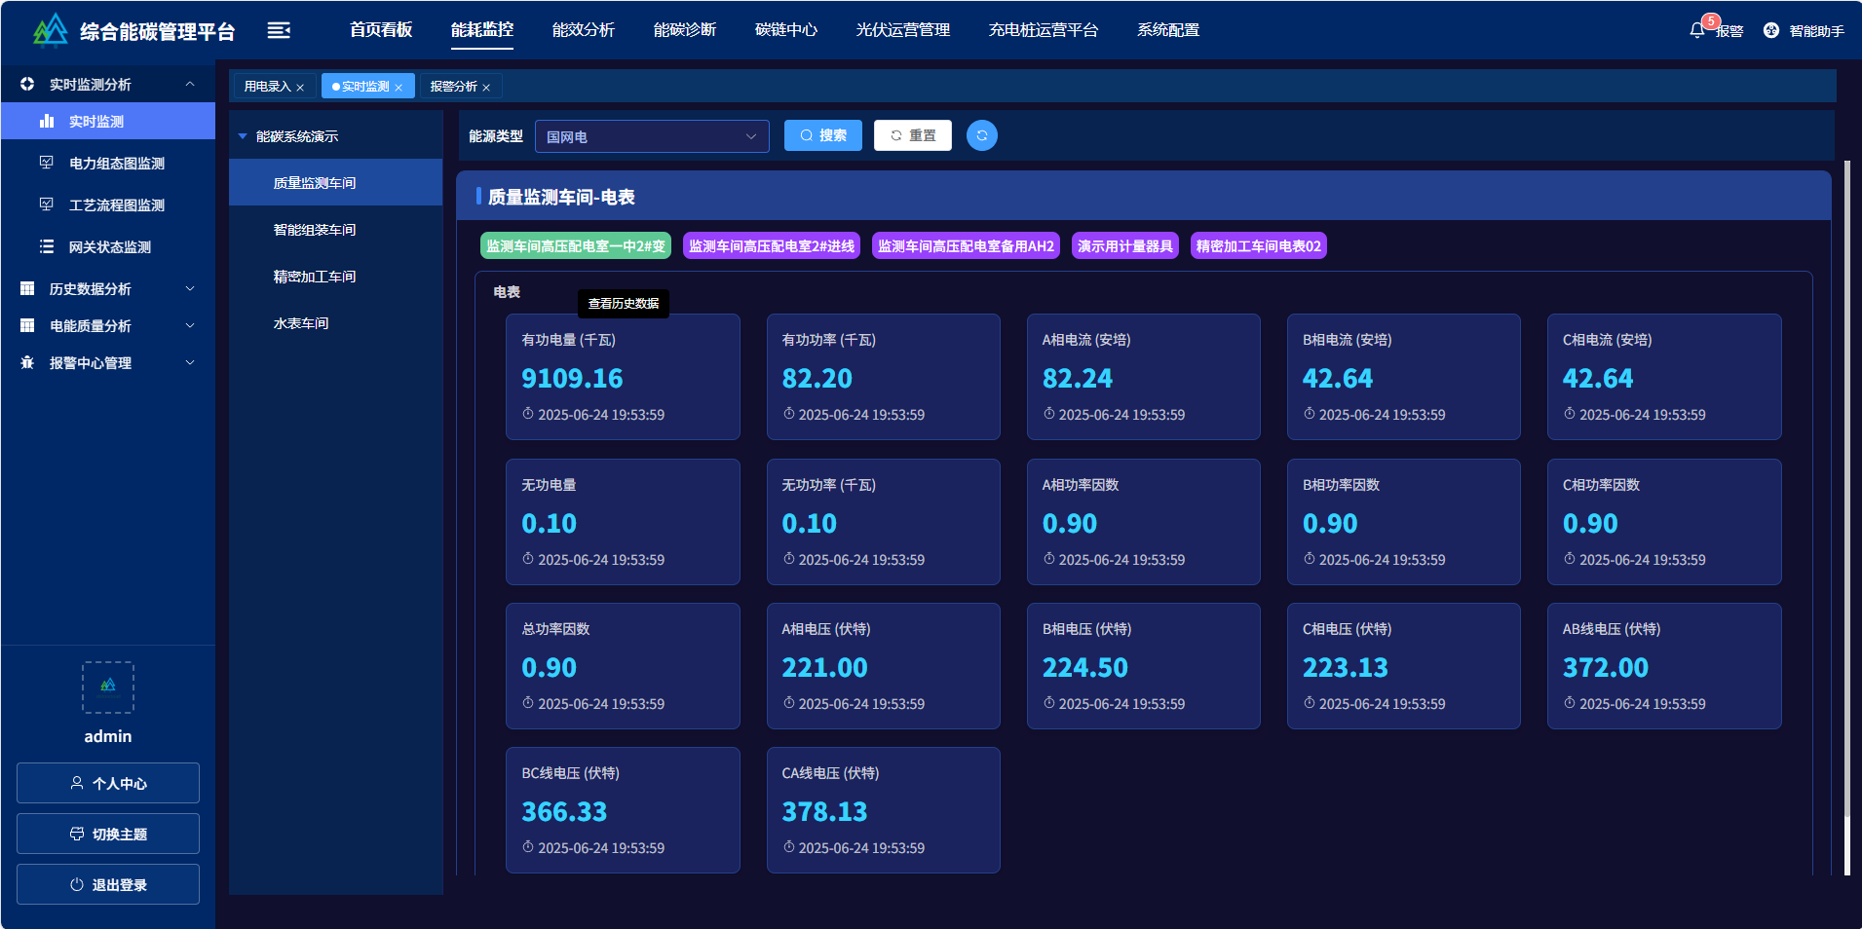Select the 实时监测 sidebar icon
Image resolution: width=1862 pixels, height=929 pixels.
[x=47, y=121]
